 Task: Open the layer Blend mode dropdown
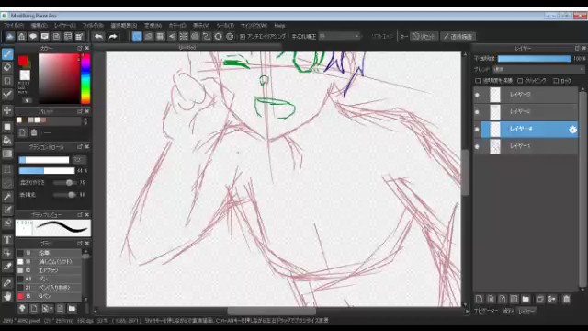538,70
